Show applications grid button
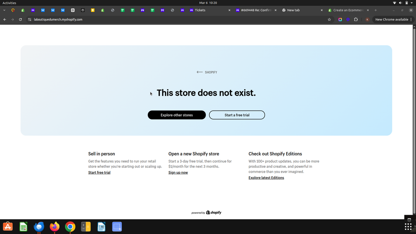 point(408,227)
